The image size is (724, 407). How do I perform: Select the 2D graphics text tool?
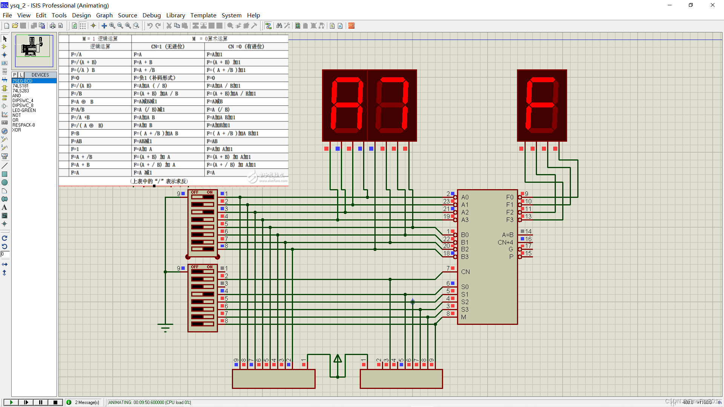5,207
